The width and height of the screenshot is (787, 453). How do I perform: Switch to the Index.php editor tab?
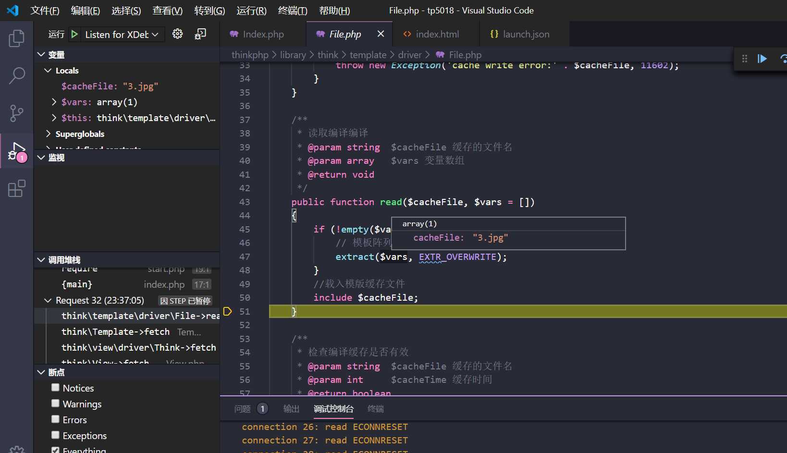(x=263, y=34)
